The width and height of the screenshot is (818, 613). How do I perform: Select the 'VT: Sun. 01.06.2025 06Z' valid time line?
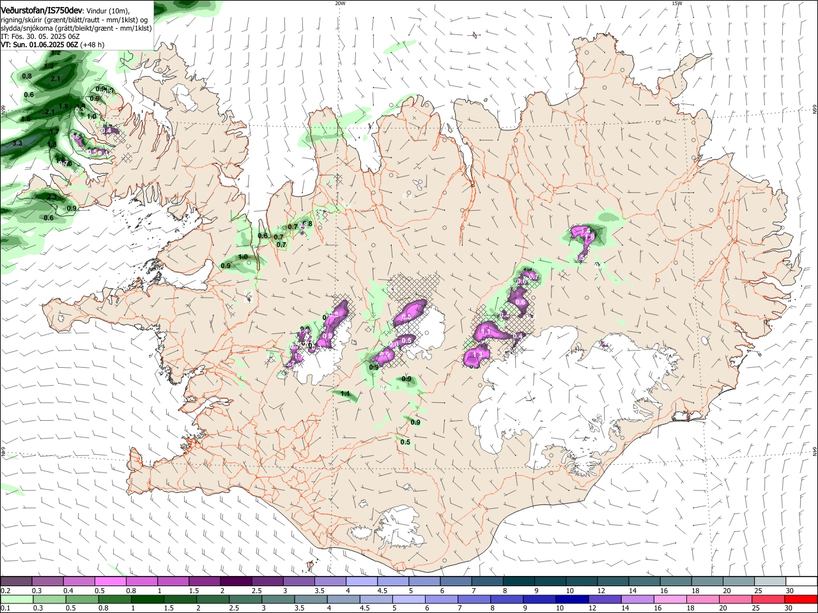(x=40, y=45)
